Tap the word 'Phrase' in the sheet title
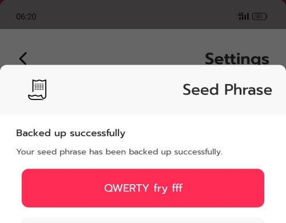The height and width of the screenshot is (223, 286). tap(248, 90)
